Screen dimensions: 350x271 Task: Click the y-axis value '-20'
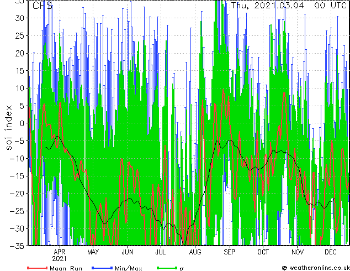pyautogui.click(x=18, y=194)
